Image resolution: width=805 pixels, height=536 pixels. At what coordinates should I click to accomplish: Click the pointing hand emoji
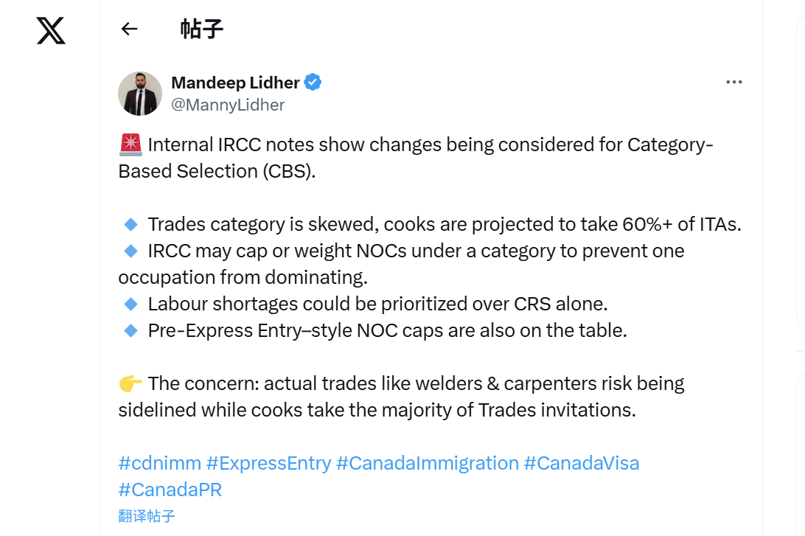(x=130, y=383)
